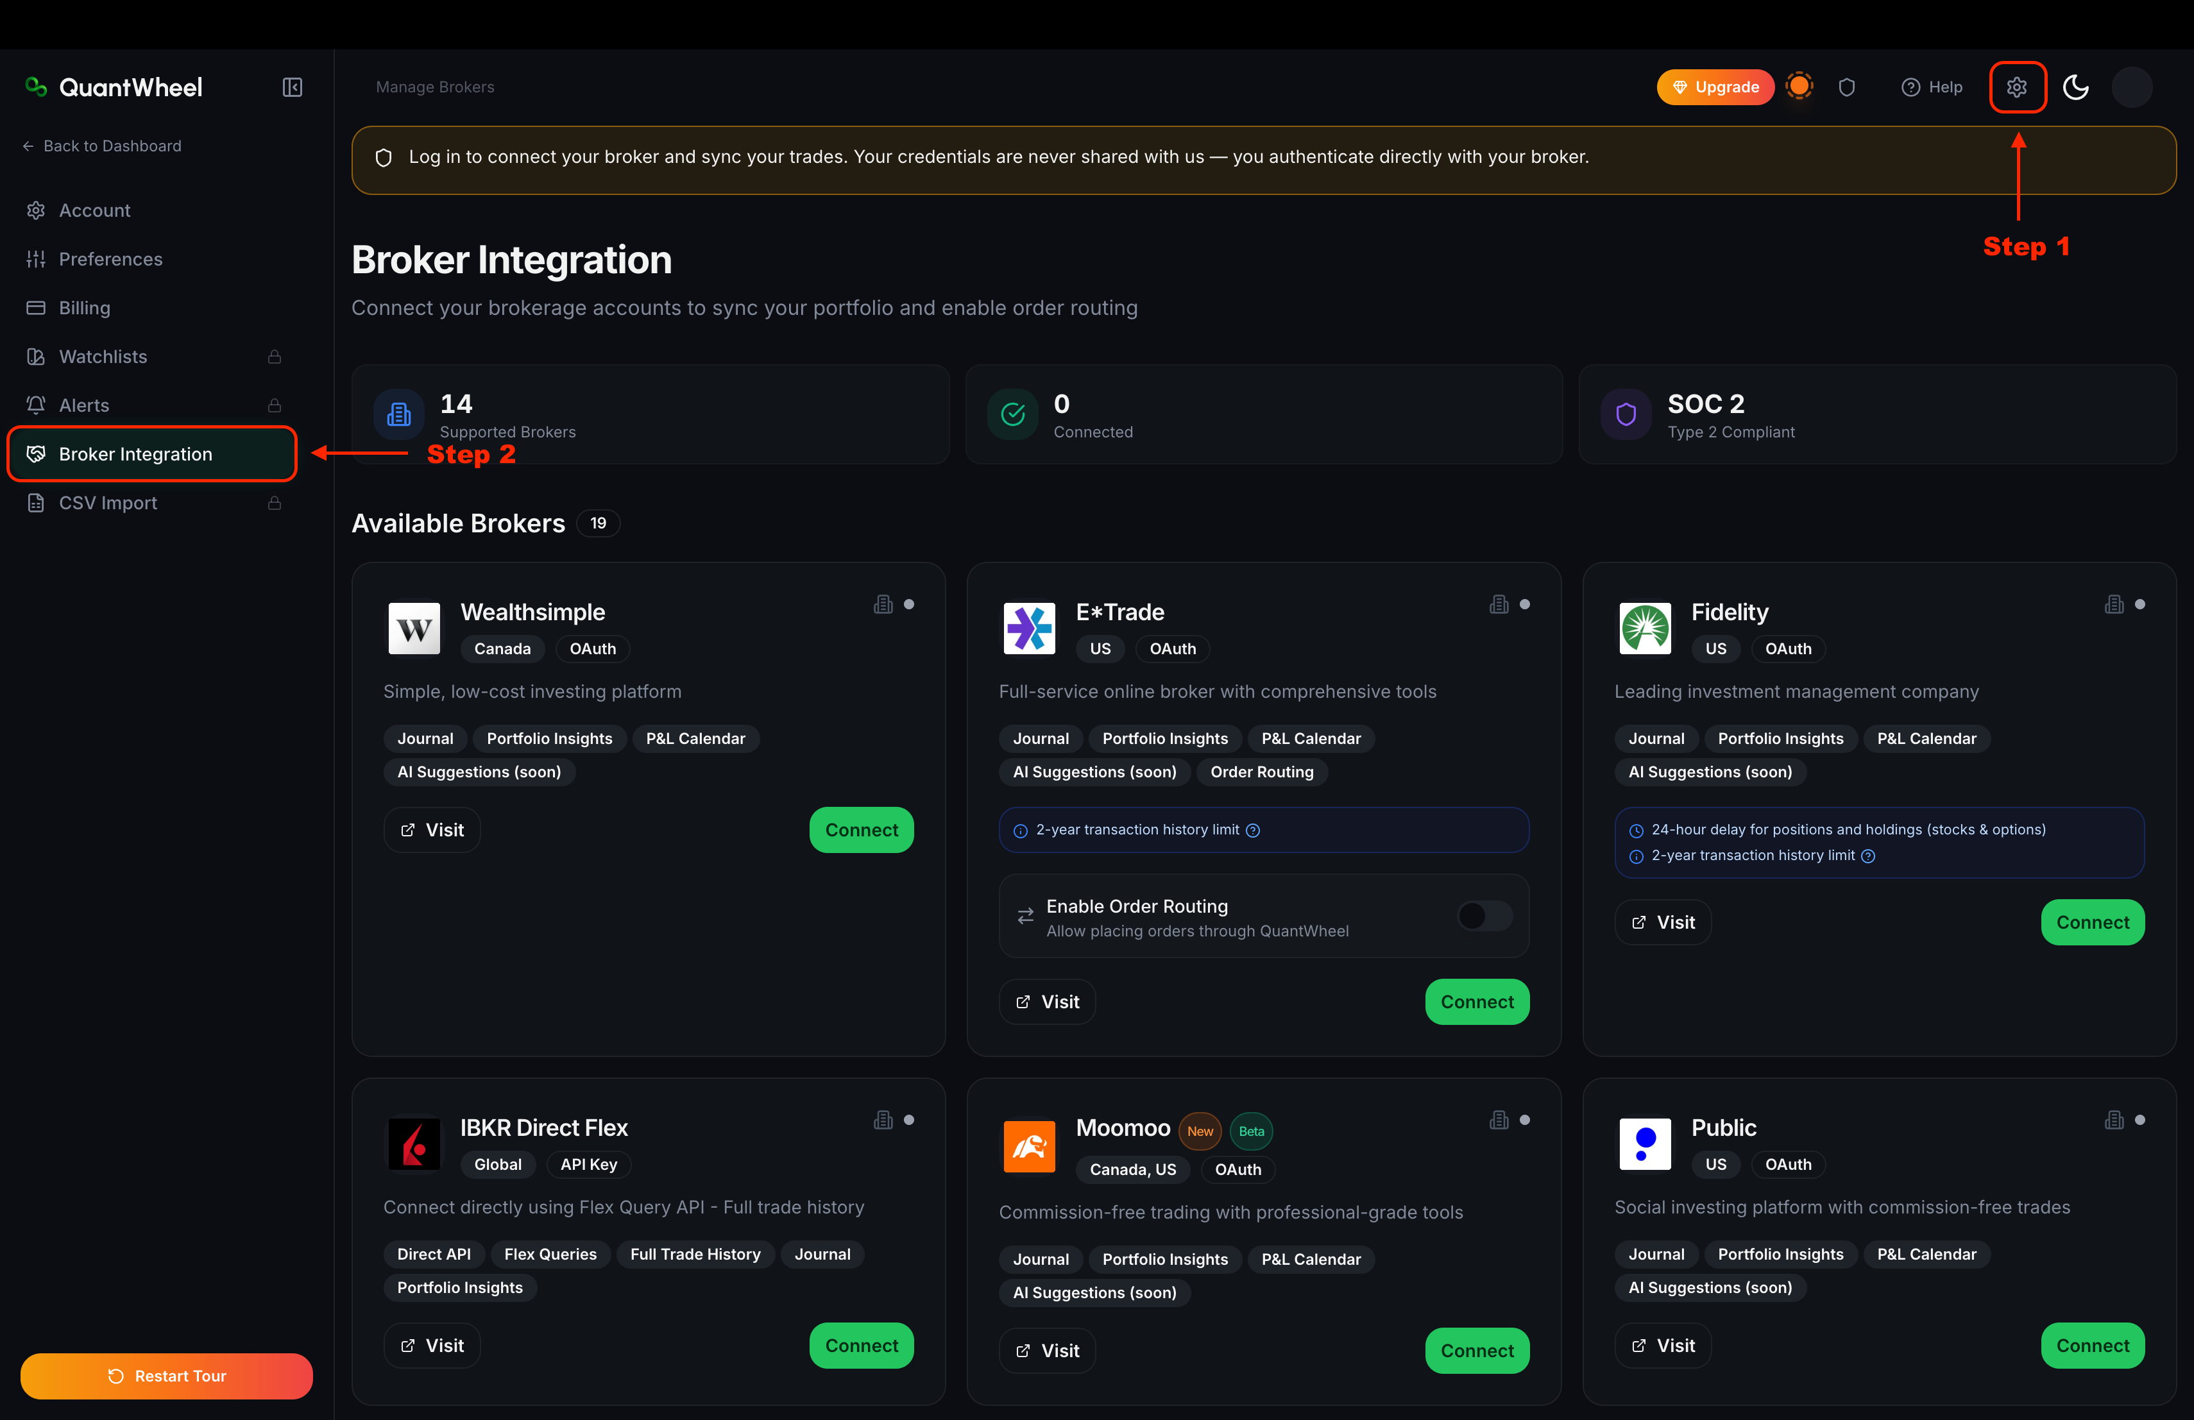The image size is (2194, 1420).
Task: Open CSV Import section
Action: pyautogui.click(x=153, y=503)
